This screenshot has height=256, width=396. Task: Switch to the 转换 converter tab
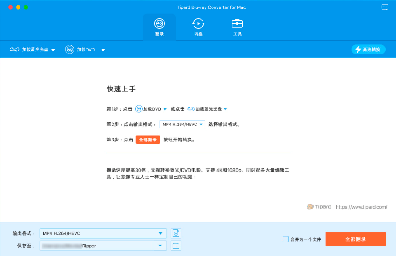pos(198,27)
